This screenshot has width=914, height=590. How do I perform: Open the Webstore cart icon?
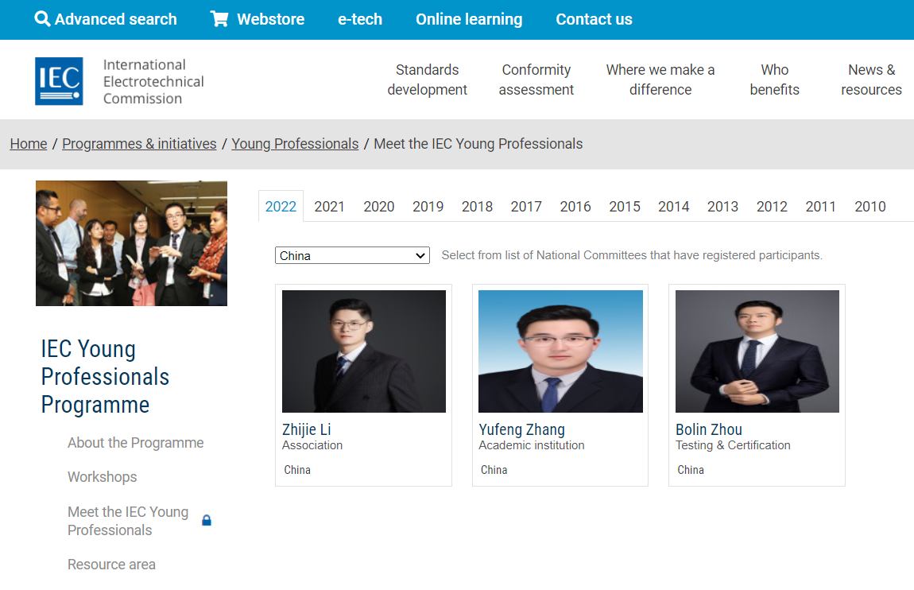[x=219, y=19]
